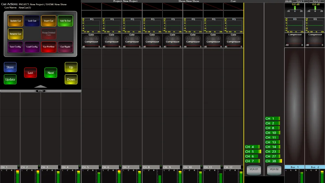Collapse cue panel with up triangle
Viewport: 325px width, 183px height.
click(x=41, y=86)
